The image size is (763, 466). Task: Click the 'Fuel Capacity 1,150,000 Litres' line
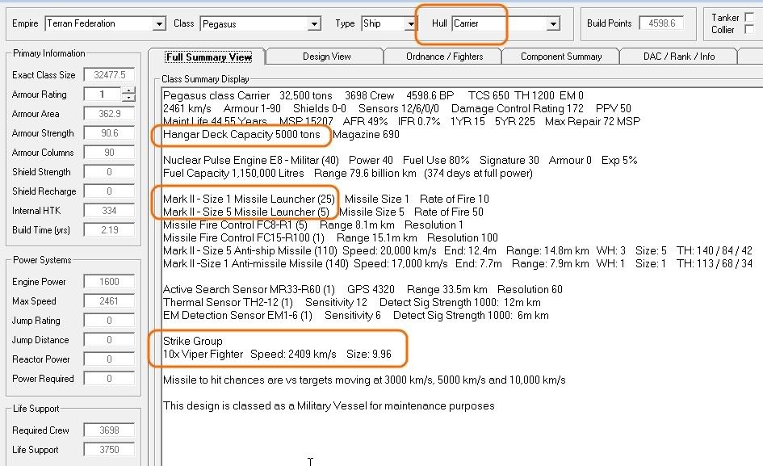click(348, 174)
